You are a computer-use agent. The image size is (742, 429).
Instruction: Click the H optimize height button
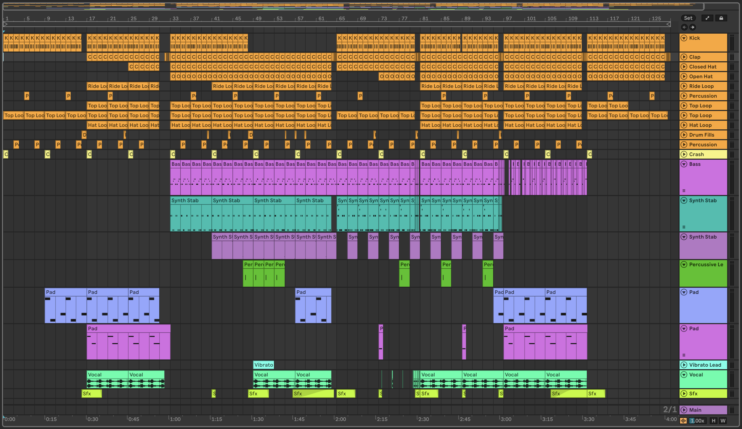(x=713, y=420)
